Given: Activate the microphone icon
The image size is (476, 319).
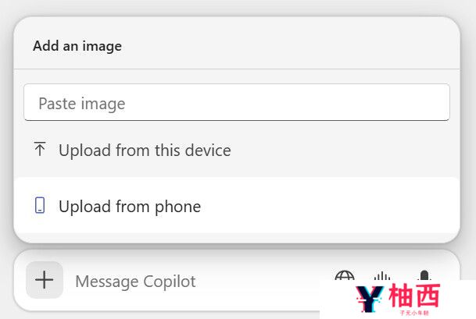Looking at the screenshot, I should point(424,275).
